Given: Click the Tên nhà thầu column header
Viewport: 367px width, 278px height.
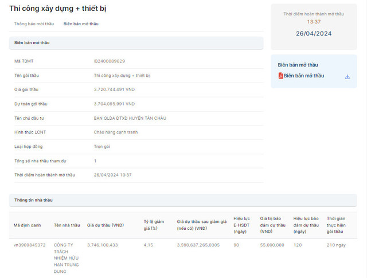Looking at the screenshot, I should tap(67, 225).
